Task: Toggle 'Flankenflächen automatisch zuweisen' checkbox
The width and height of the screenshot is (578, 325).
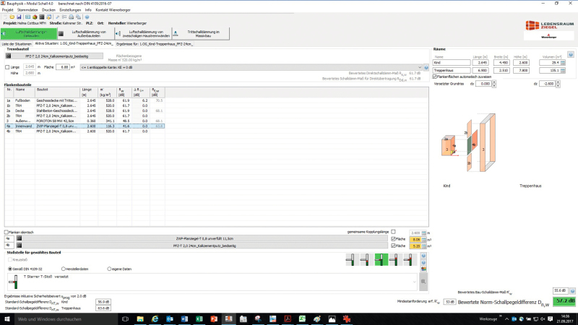Action: (x=435, y=76)
